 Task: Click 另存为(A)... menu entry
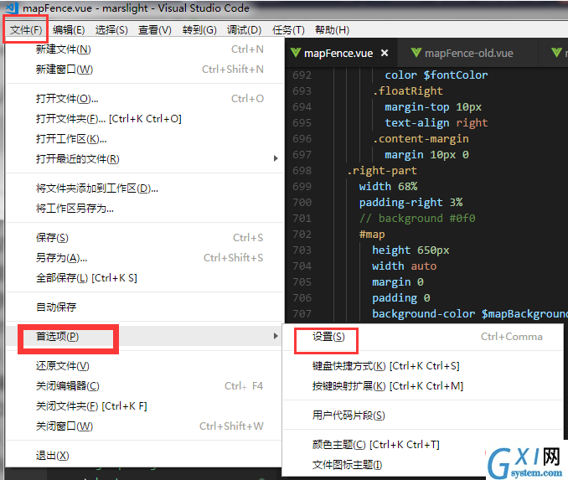point(145,257)
